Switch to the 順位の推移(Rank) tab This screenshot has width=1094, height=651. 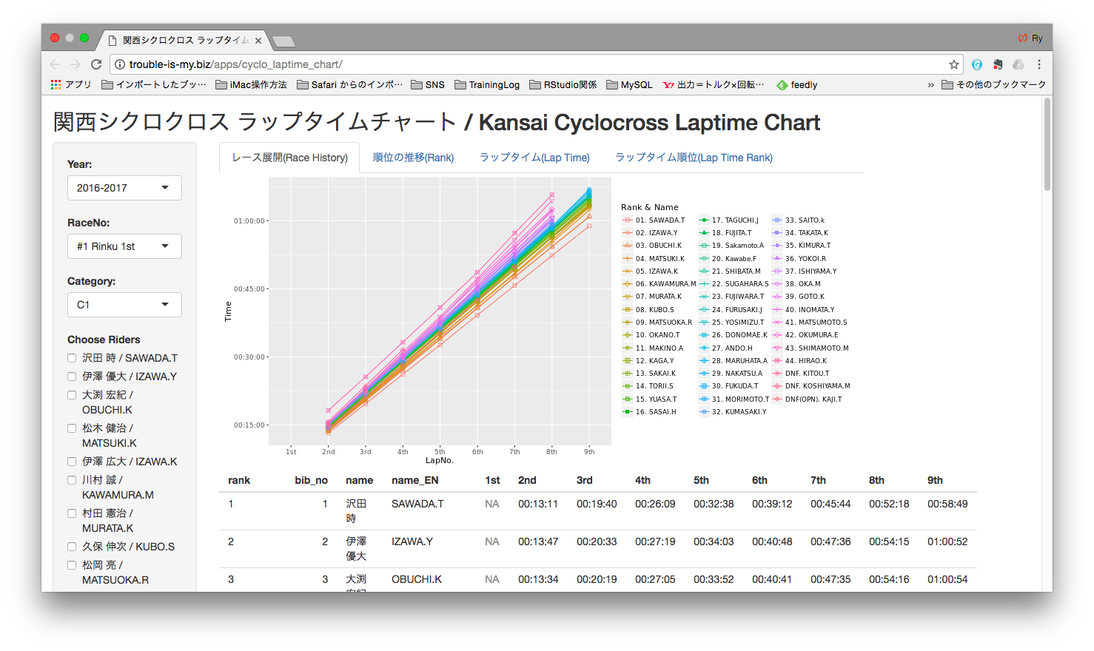coord(413,158)
